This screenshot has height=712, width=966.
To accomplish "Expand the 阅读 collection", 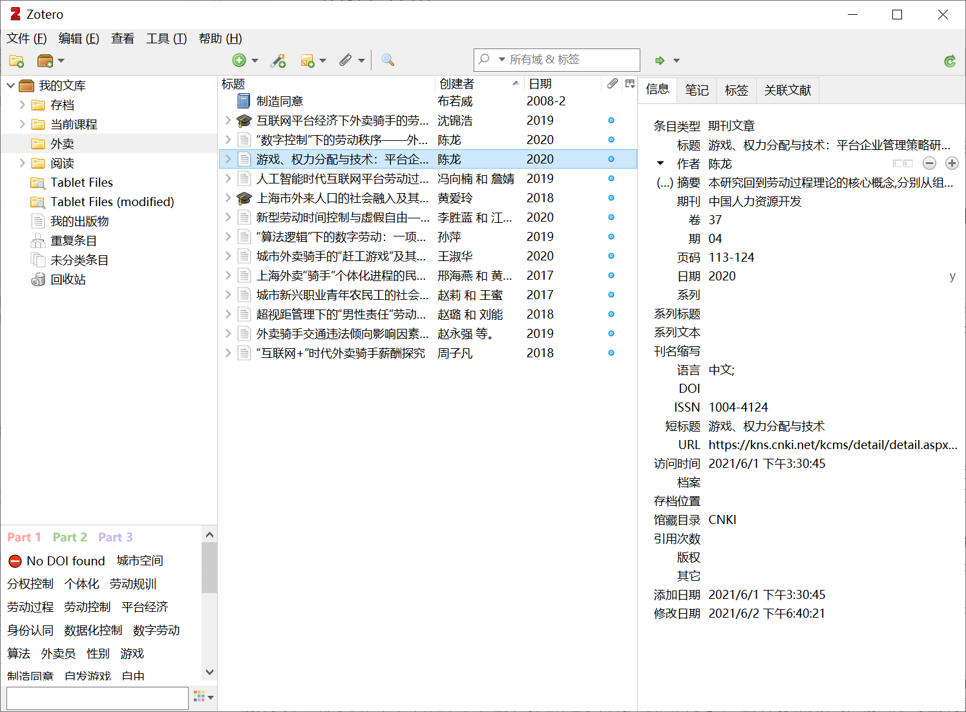I will 23,163.
